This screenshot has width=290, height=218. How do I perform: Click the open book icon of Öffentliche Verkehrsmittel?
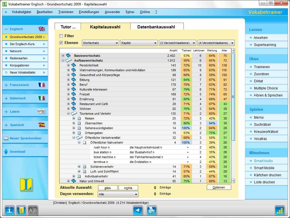pos(79,137)
